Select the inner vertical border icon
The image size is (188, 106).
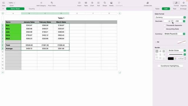160,55
